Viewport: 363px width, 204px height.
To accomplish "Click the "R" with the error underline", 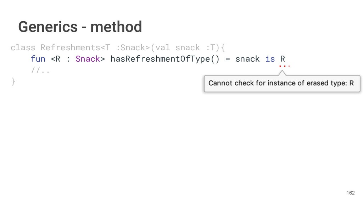I will pos(283,59).
